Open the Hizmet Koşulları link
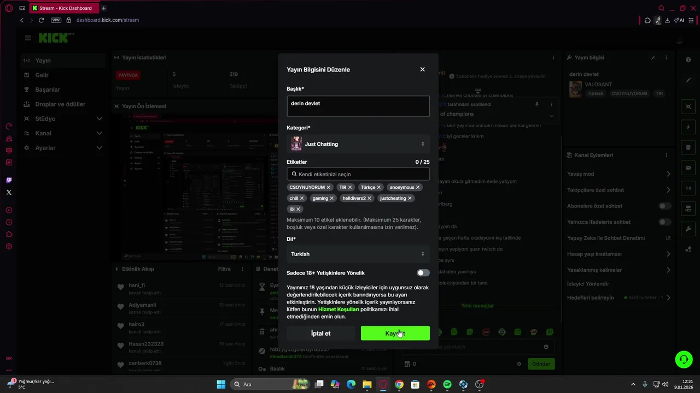The width and height of the screenshot is (700, 393). pos(339,309)
